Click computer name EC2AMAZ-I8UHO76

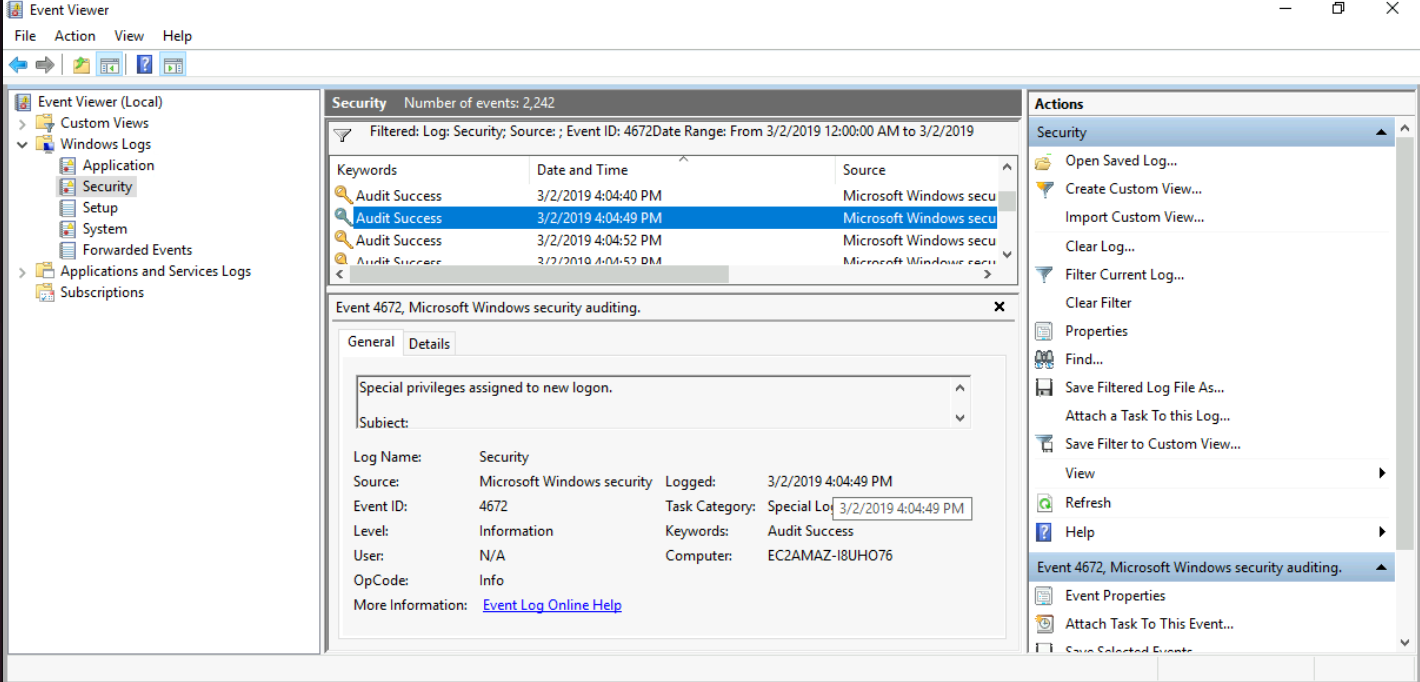click(x=829, y=556)
